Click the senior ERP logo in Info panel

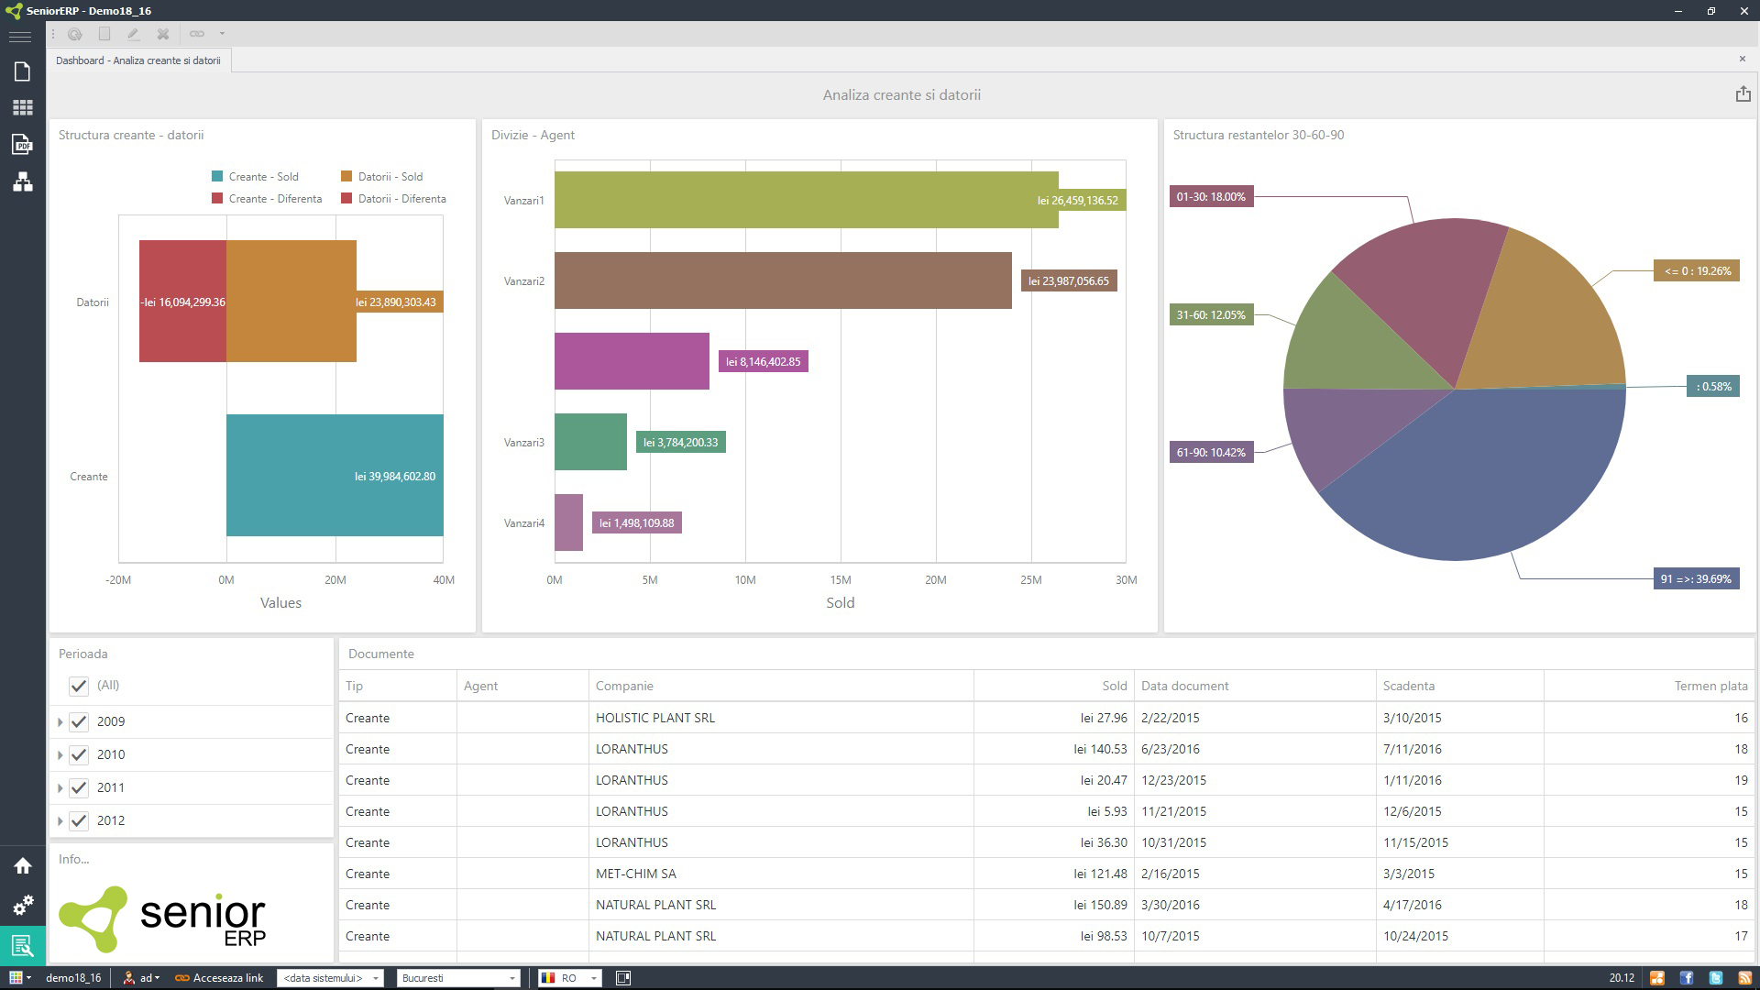163,918
